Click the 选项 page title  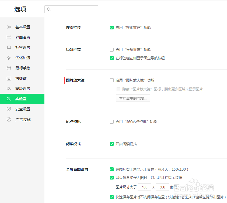20,9
